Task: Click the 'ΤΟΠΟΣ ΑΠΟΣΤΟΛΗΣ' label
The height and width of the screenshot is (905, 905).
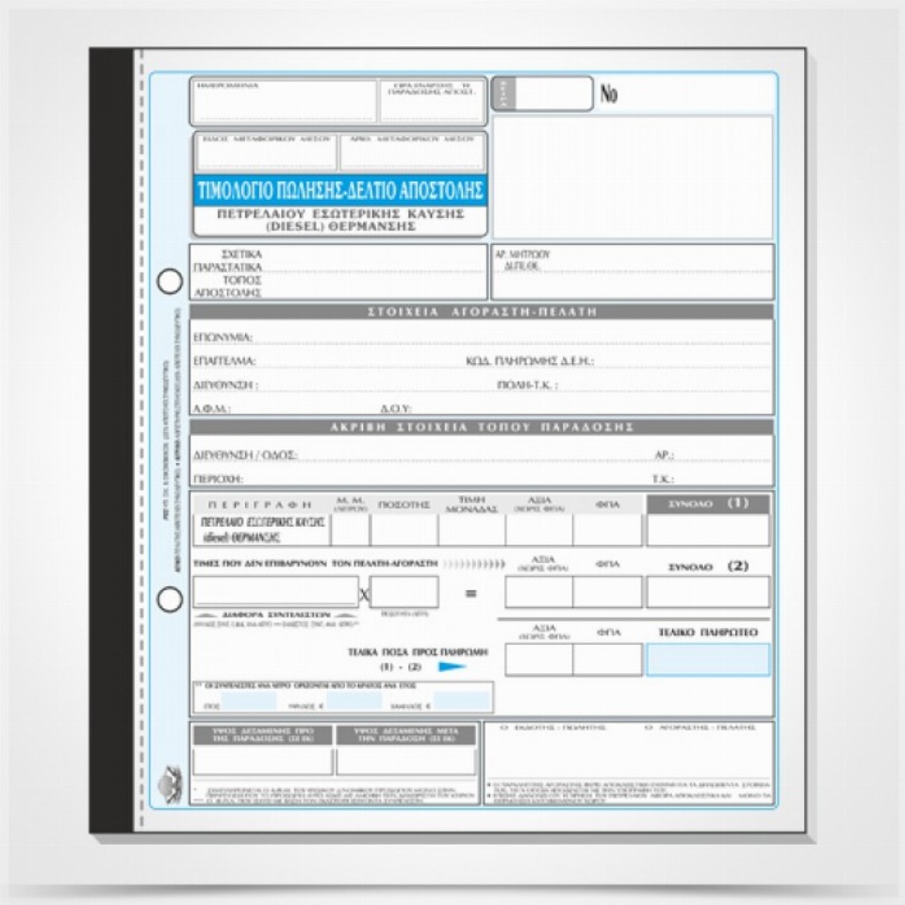Action: tap(228, 287)
